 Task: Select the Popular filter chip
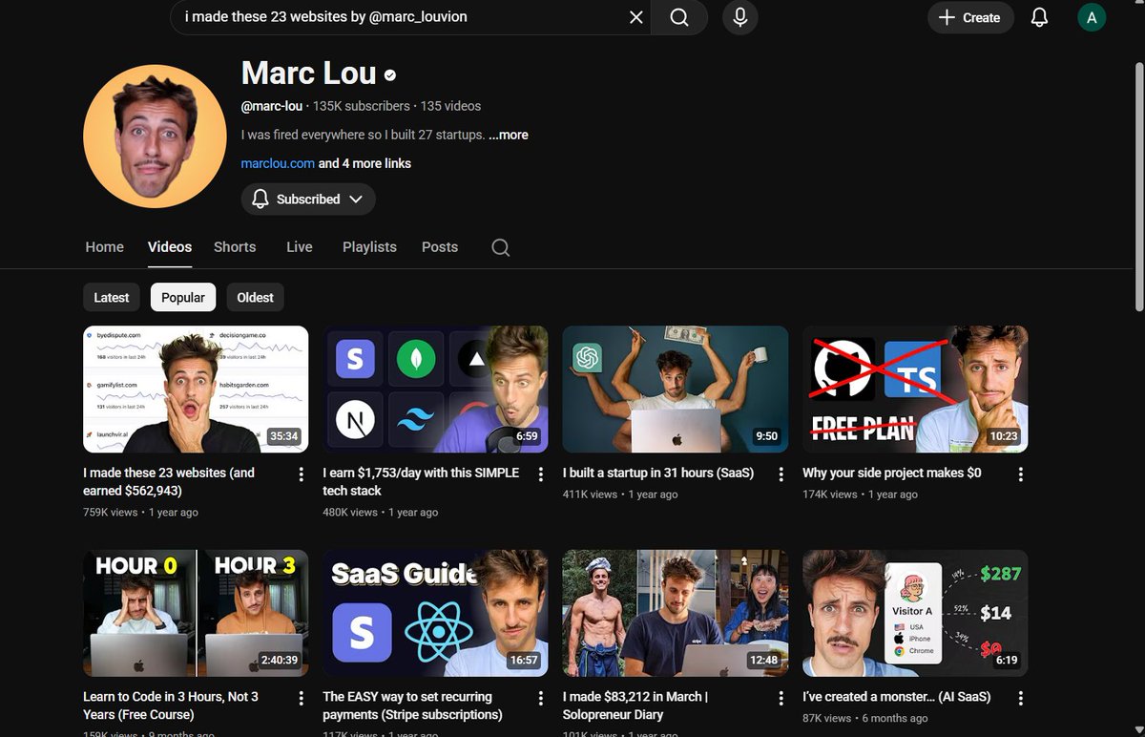coord(182,297)
